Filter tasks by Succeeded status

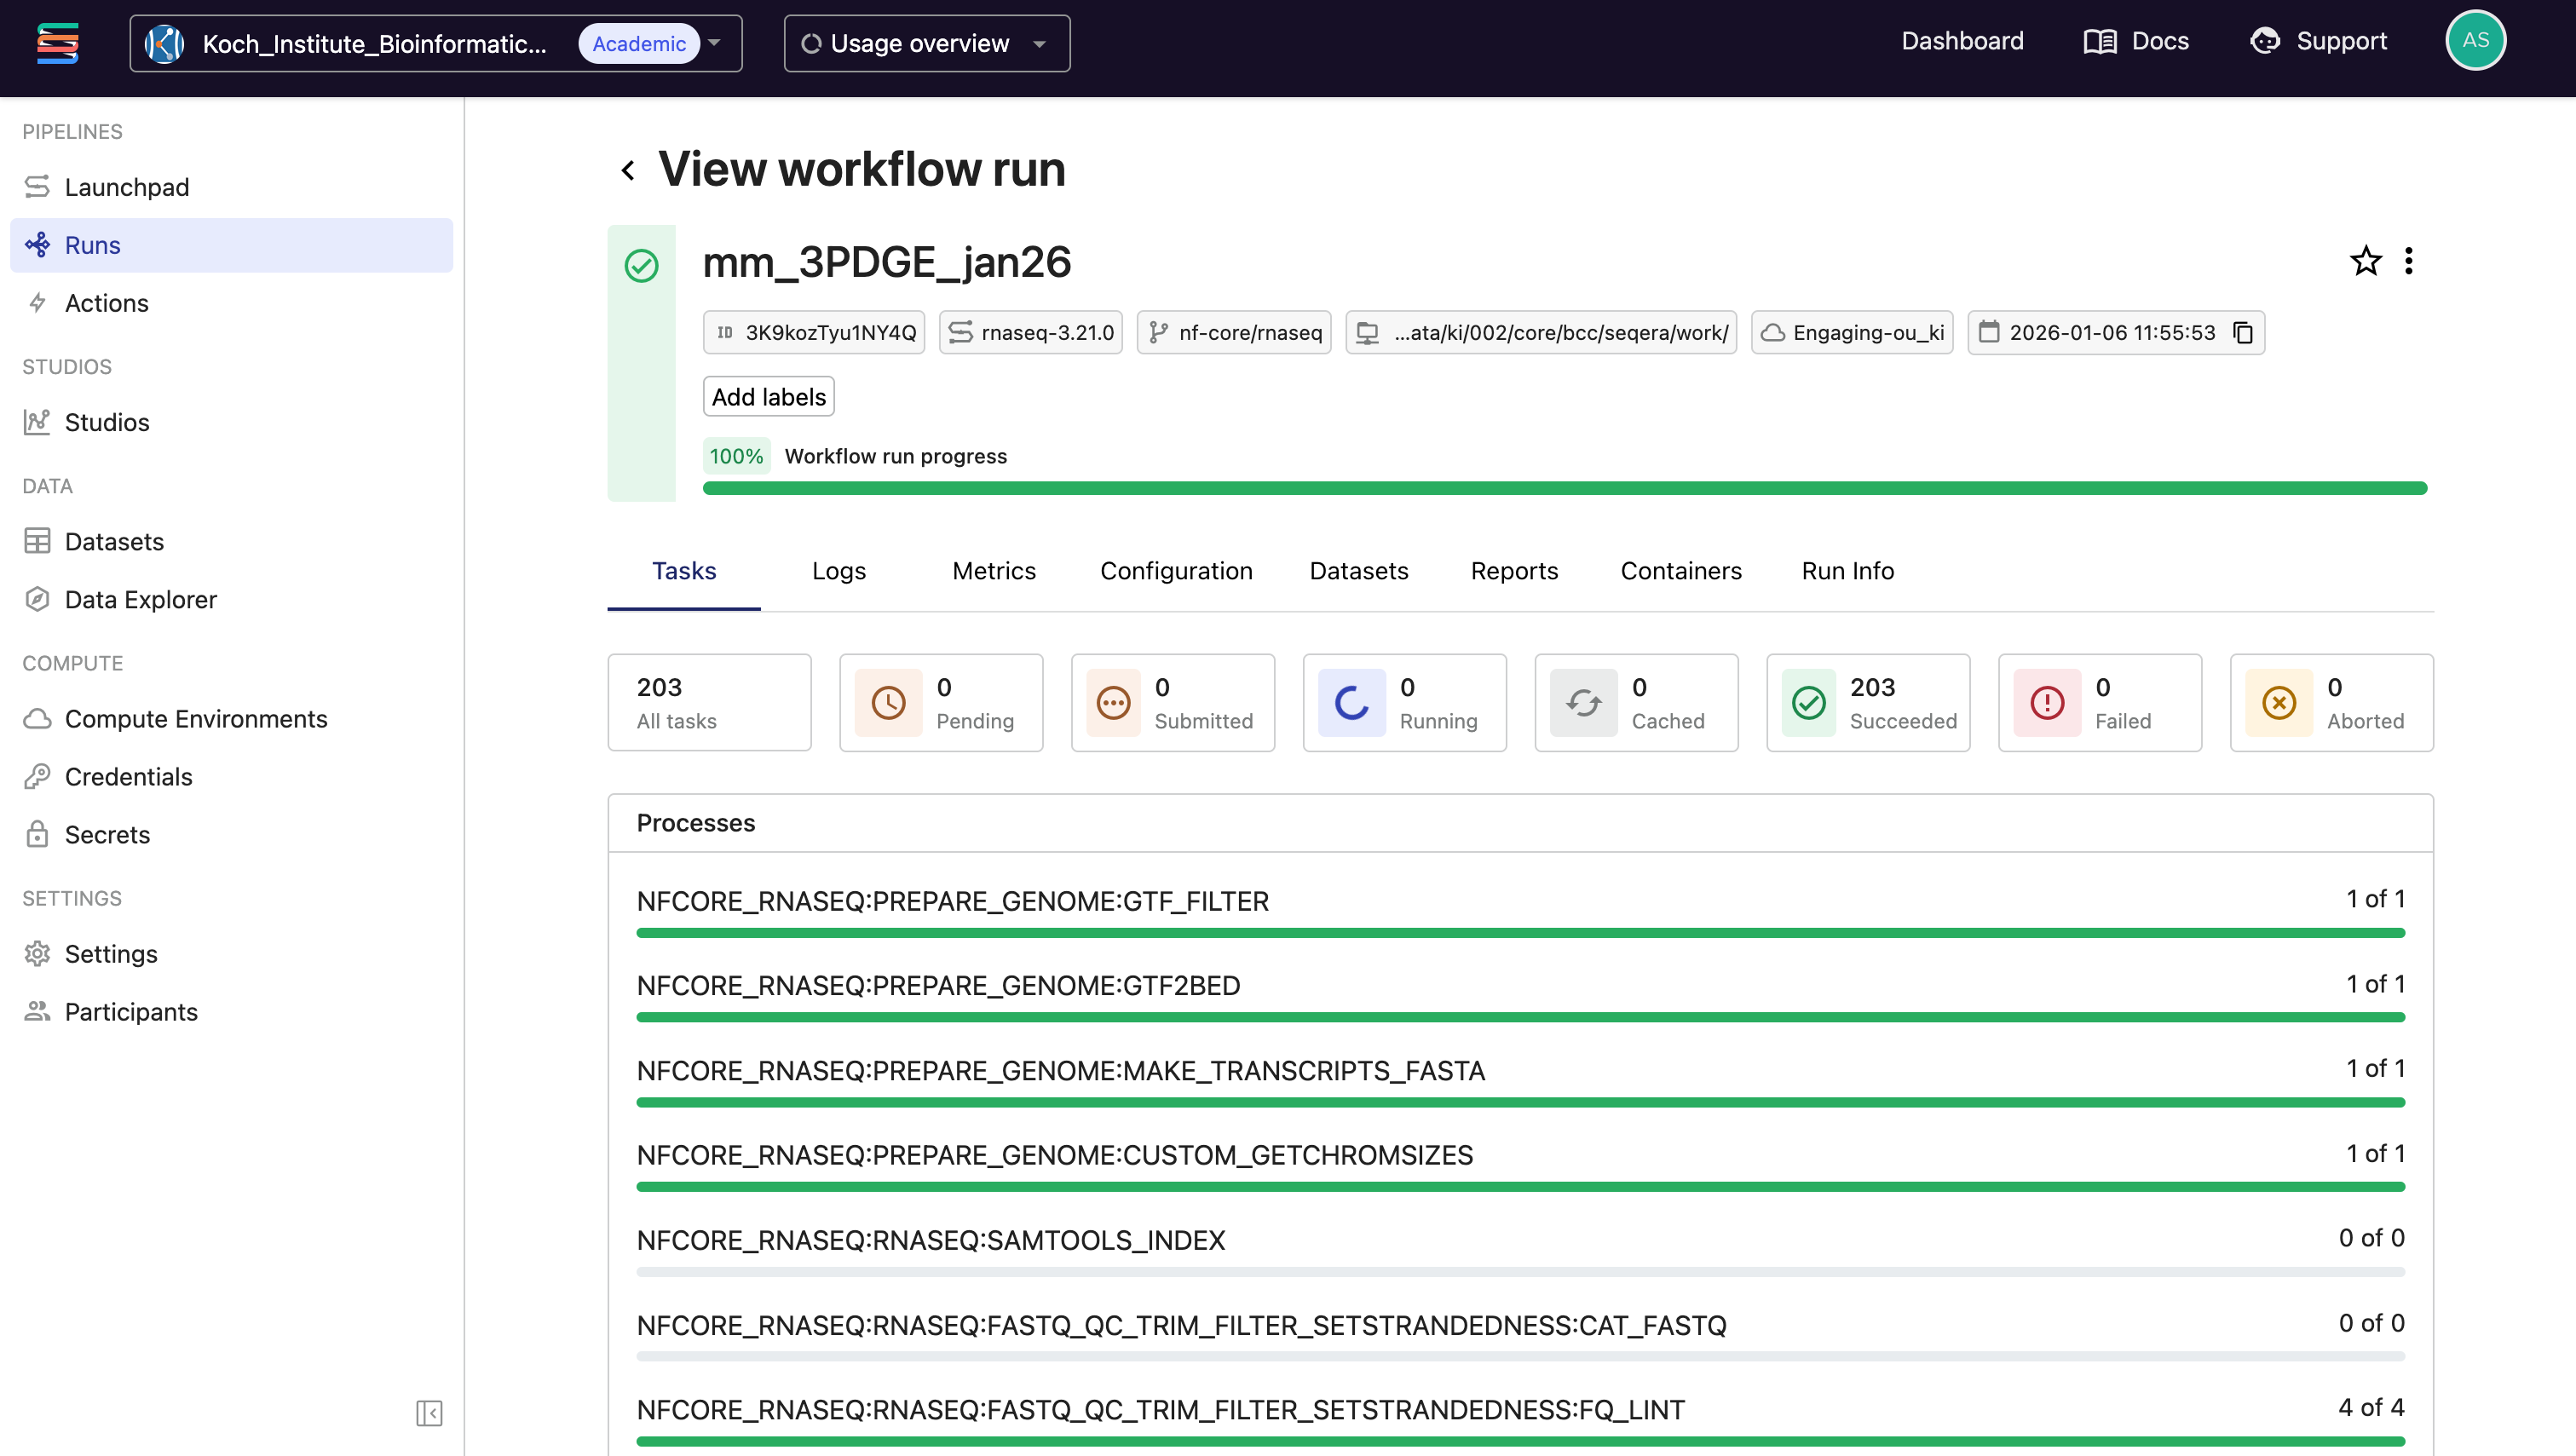pyautogui.click(x=1867, y=702)
